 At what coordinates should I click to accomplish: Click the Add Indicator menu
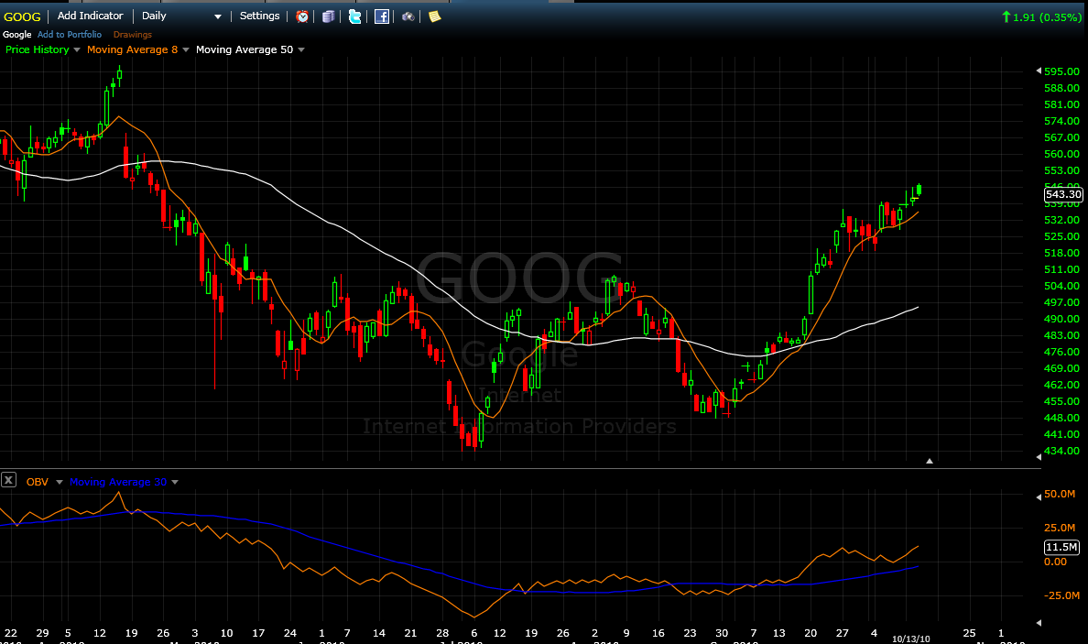coord(90,16)
